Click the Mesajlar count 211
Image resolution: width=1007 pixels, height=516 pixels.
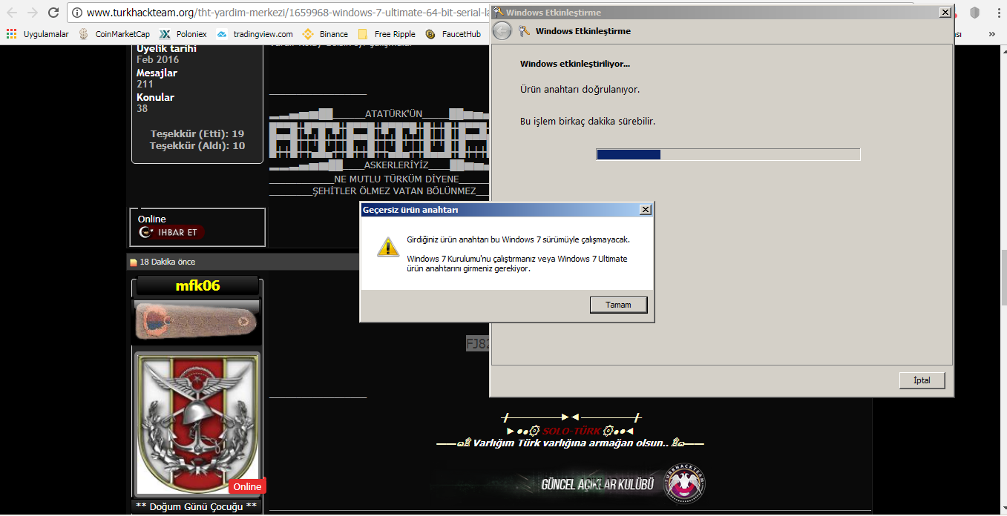[145, 85]
